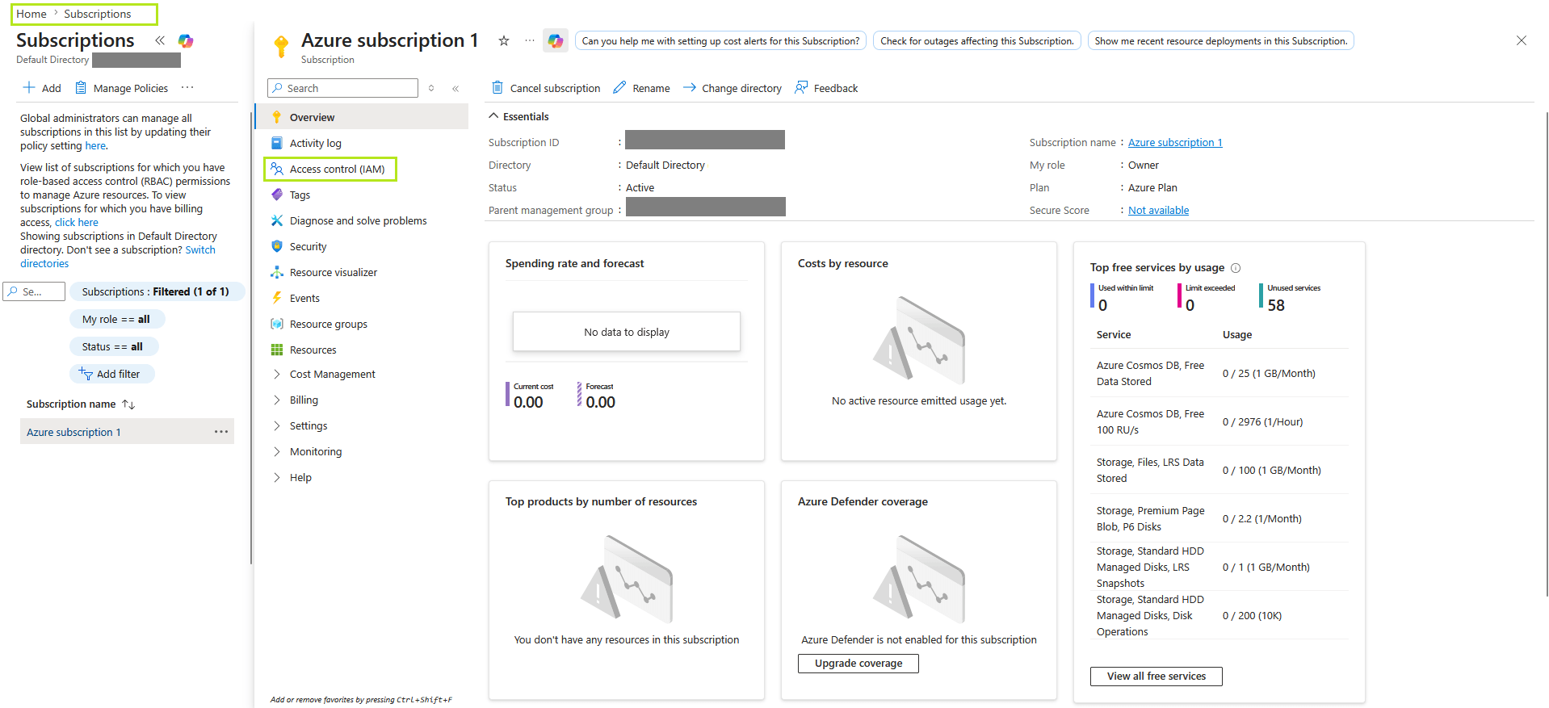The height and width of the screenshot is (708, 1549).
Task: Sort by Subscription name column
Action: point(81,404)
